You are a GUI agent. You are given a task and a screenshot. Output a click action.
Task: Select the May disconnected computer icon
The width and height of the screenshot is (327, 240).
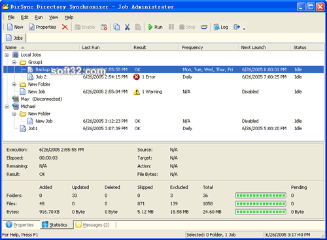point(16,99)
